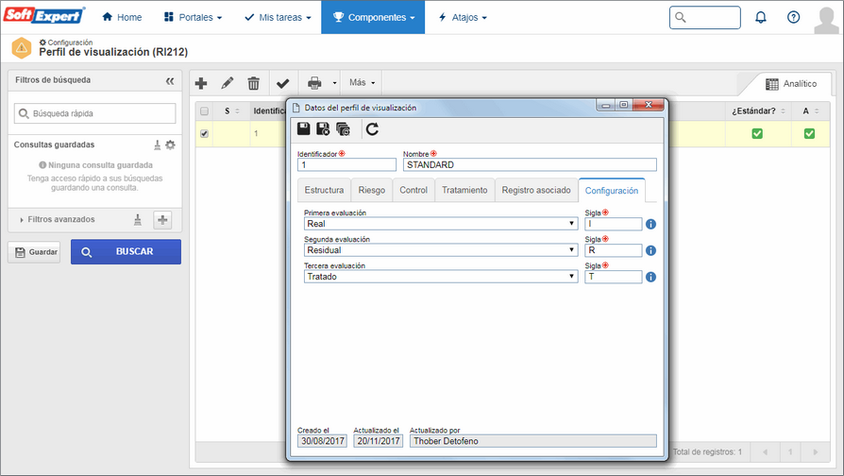Click the ¿Estándar? green check in row 1
This screenshot has height=476, width=844.
(x=757, y=133)
